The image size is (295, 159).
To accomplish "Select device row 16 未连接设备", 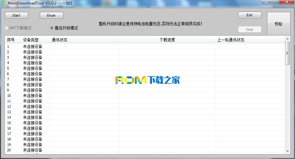I will (145, 128).
